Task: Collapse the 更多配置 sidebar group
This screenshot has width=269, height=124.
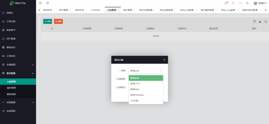Action: point(18,73)
